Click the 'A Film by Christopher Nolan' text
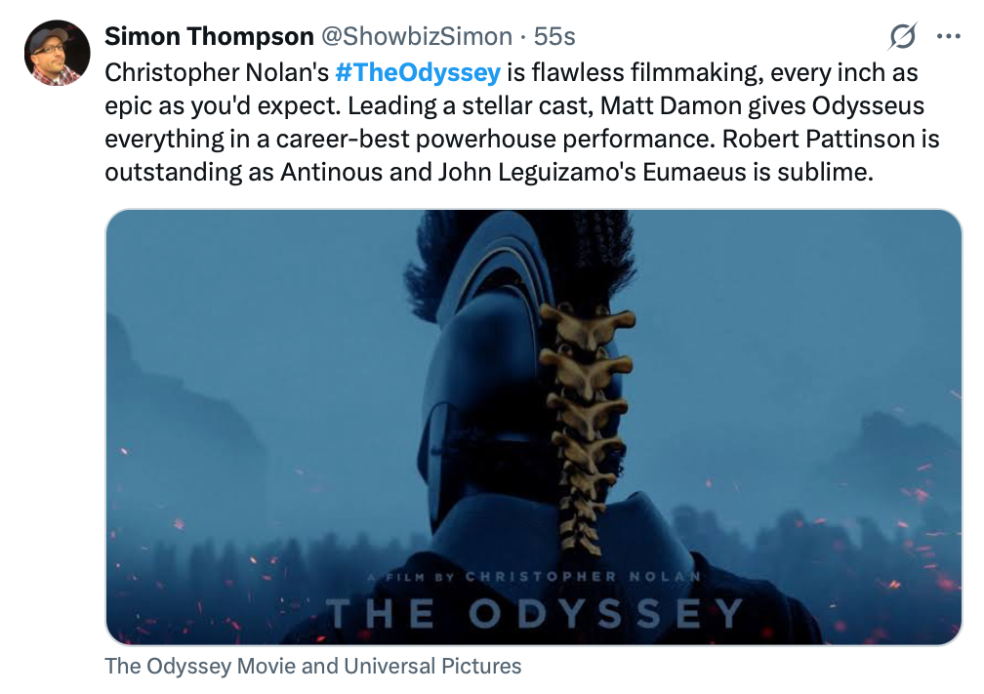The image size is (984, 694). tap(534, 576)
